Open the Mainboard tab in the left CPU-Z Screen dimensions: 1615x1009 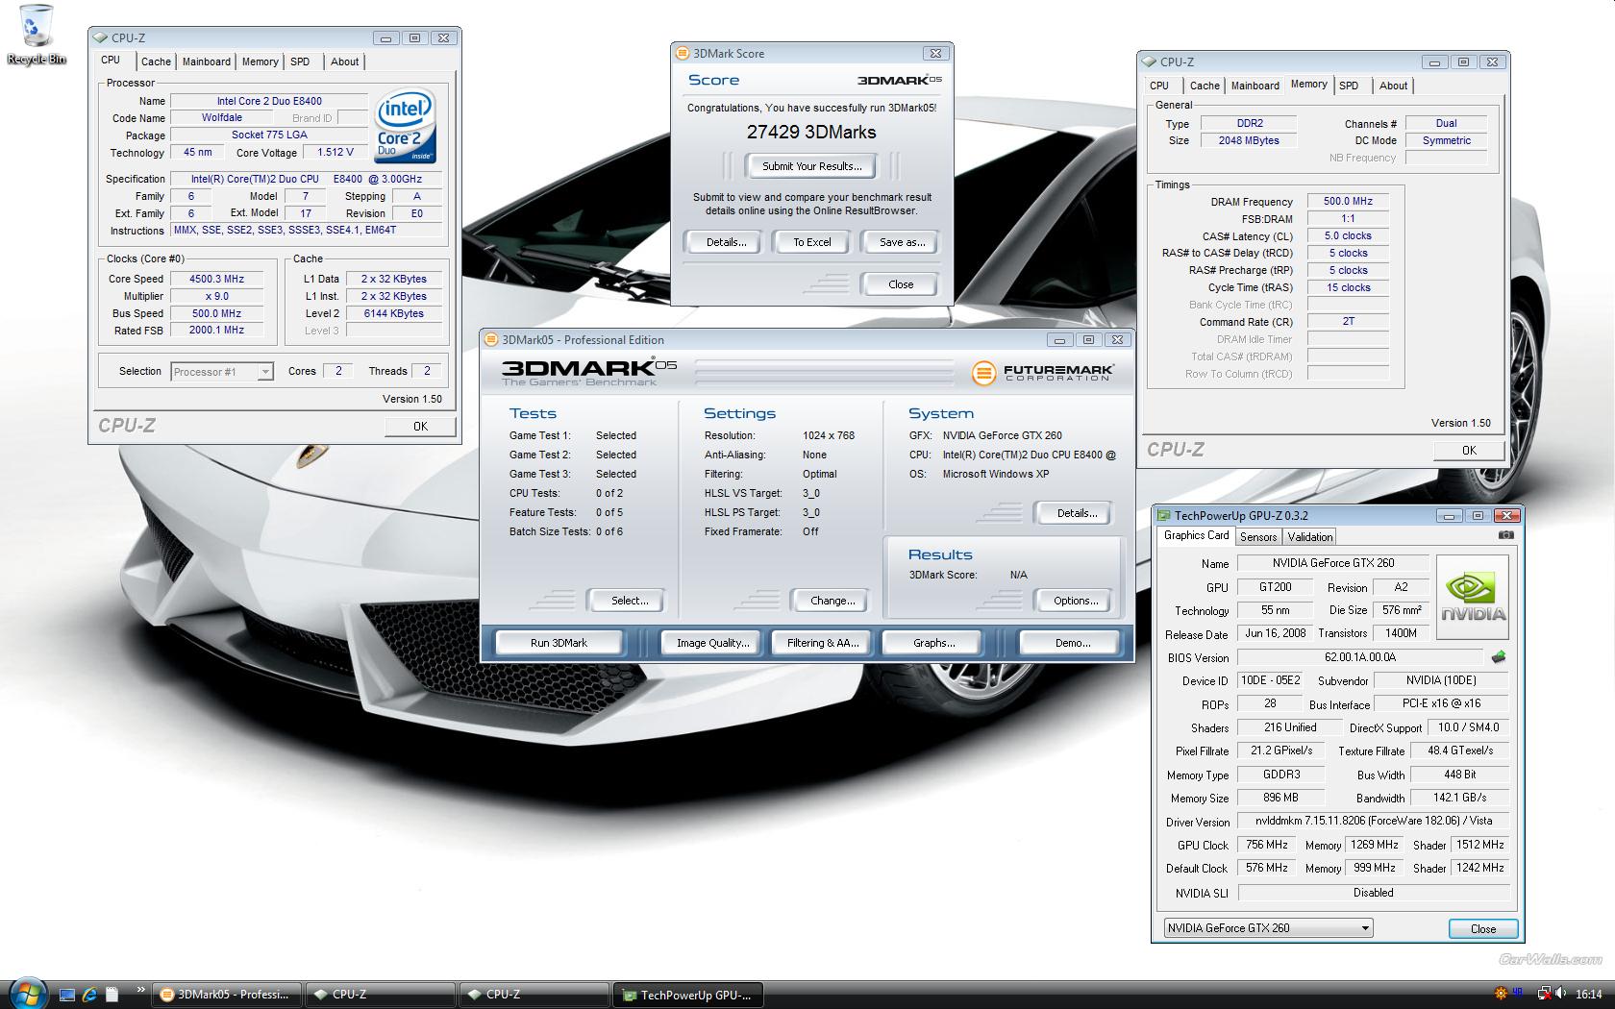coord(207,62)
